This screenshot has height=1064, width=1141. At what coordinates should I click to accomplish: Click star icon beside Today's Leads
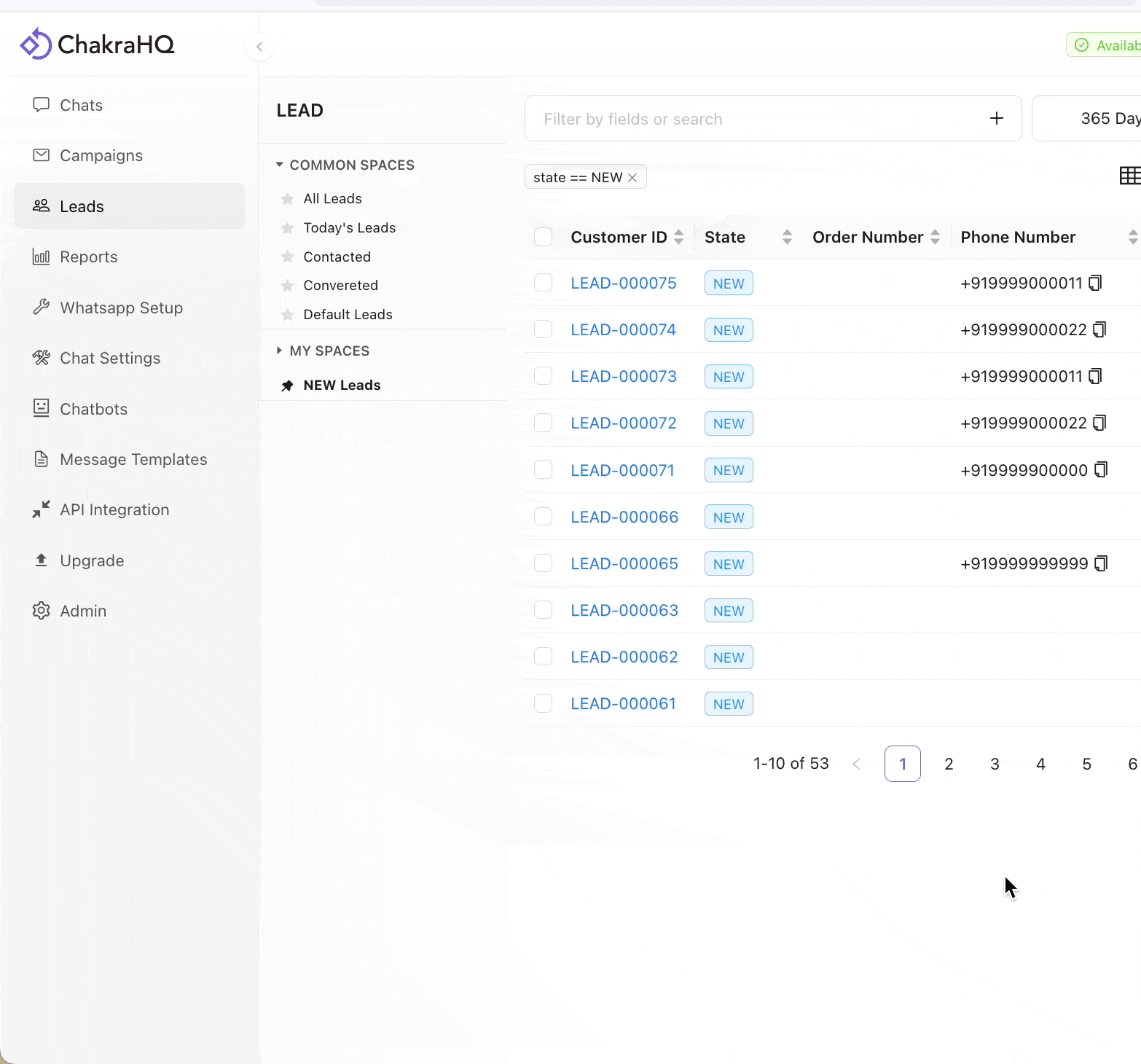click(288, 228)
